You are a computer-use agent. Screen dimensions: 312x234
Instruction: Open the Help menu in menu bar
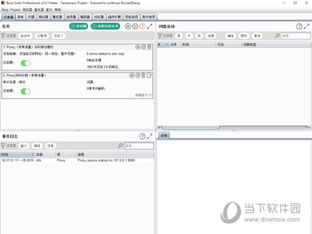coord(58,10)
